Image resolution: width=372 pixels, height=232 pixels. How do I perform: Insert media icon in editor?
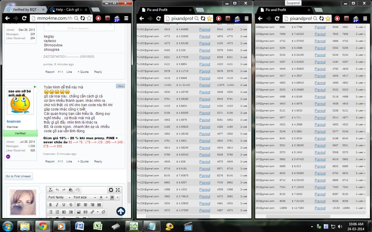point(85,212)
